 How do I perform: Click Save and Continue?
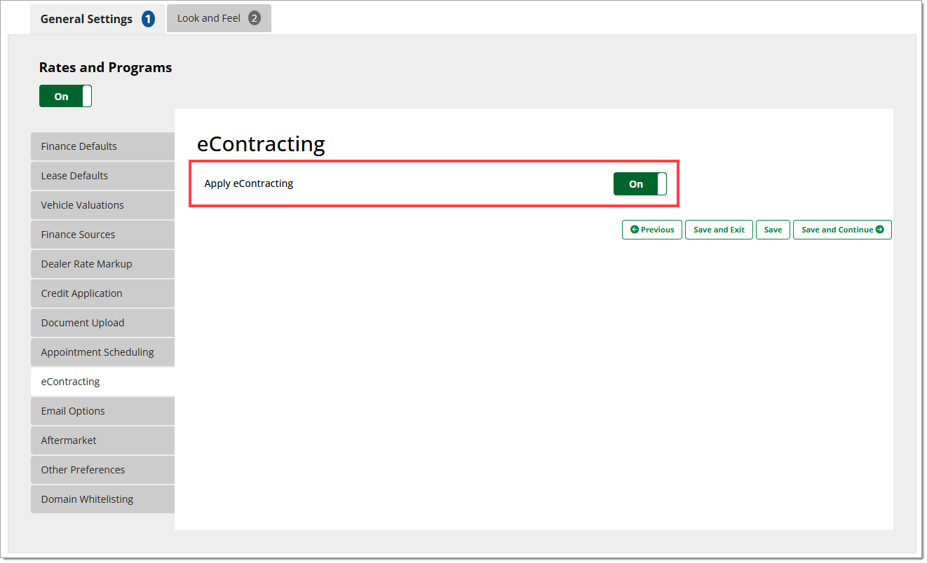click(x=841, y=230)
